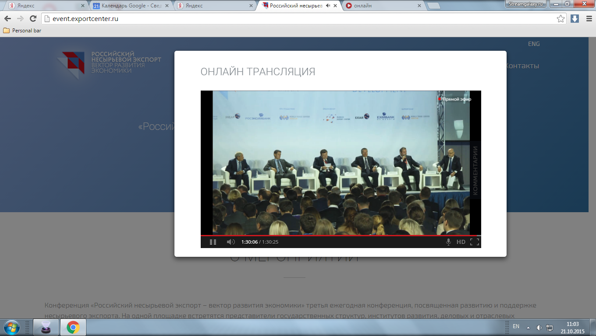
Task: Click the 1:30:06 elapsed time text
Action: point(249,242)
